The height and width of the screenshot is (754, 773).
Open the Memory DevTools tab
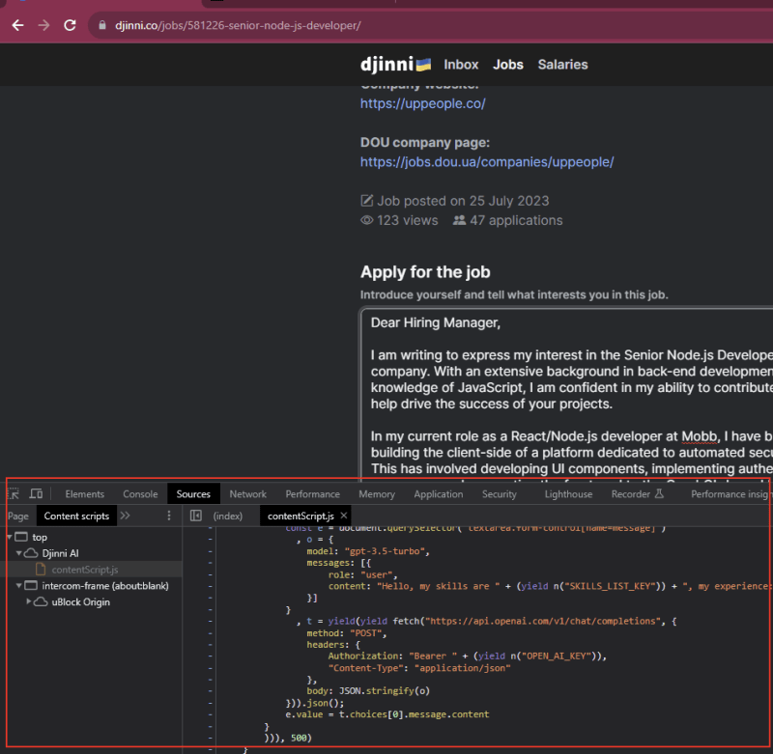[x=377, y=494]
